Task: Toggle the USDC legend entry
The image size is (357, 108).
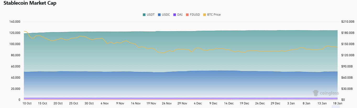Action: tap(164, 15)
